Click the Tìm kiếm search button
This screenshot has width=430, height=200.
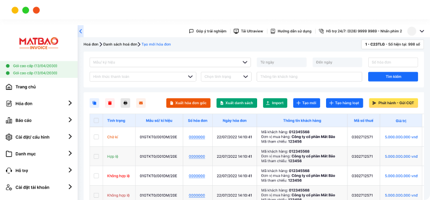[x=393, y=77]
